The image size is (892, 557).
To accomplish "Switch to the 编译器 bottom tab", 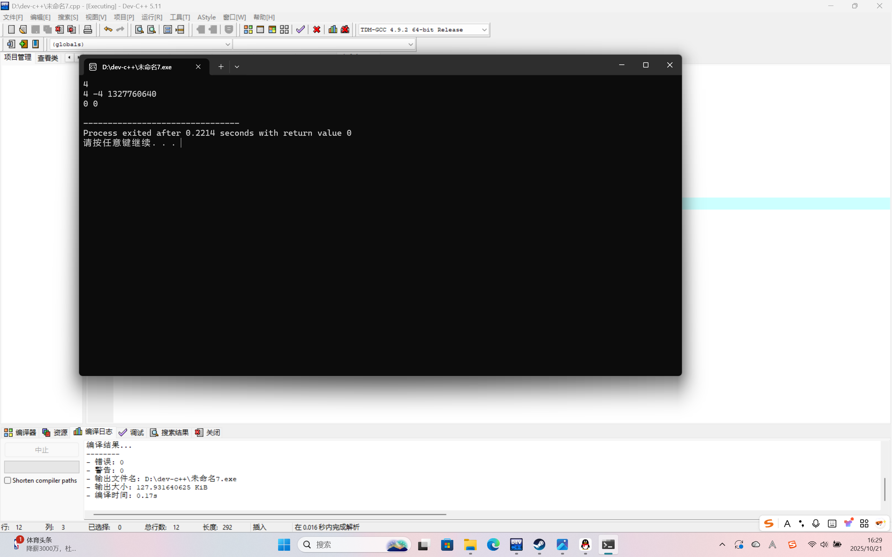I will click(x=20, y=432).
